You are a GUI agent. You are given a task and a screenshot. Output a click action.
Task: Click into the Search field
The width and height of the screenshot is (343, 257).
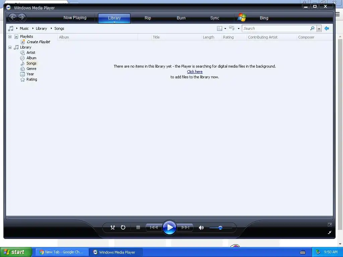pos(276,28)
